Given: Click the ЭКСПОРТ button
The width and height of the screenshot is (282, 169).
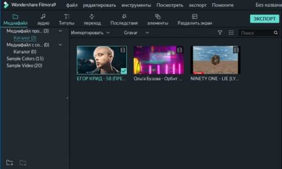Looking at the screenshot, I should (x=264, y=19).
